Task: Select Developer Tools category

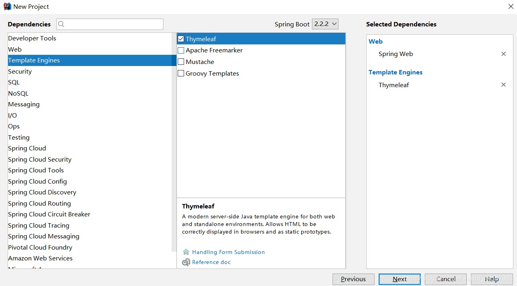Action: click(x=90, y=38)
